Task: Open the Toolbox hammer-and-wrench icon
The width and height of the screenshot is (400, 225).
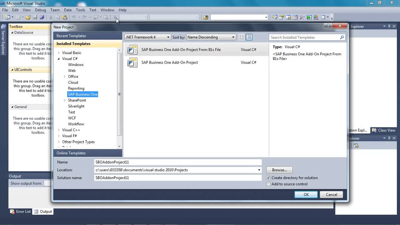Action: [x=302, y=17]
